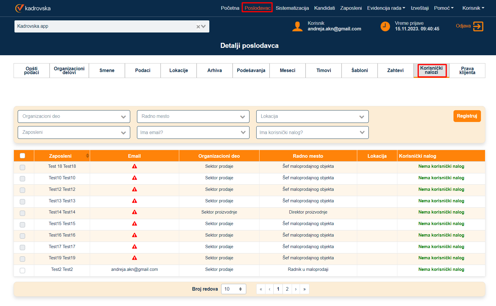This screenshot has width=496, height=306.
Task: Expand the Ima korisnički nalog? dropdown
Action: (x=312, y=133)
